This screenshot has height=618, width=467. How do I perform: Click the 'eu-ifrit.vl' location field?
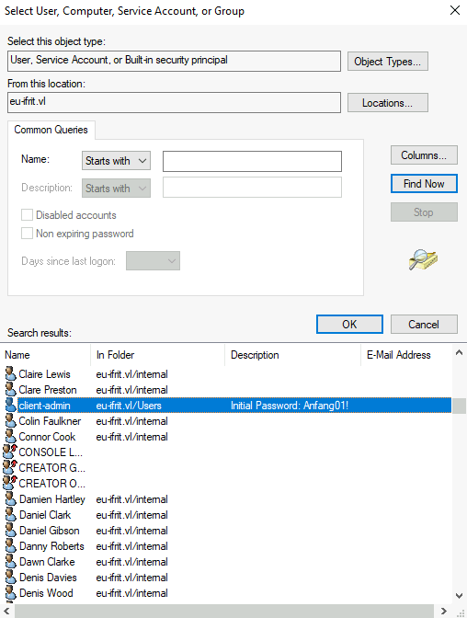(x=174, y=102)
